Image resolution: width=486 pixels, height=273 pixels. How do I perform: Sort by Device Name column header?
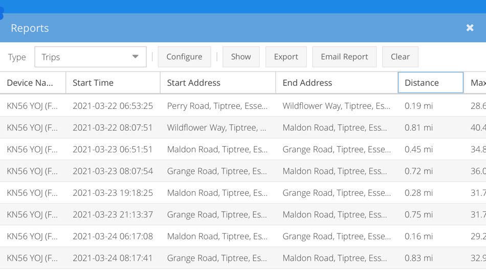pos(33,83)
